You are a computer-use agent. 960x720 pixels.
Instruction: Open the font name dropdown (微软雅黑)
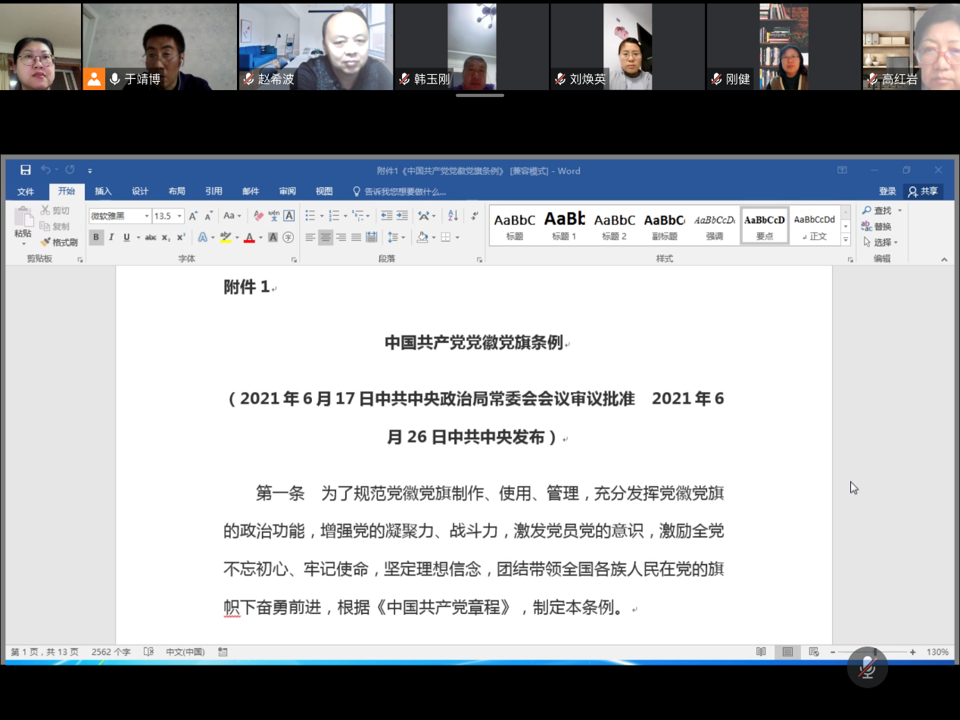point(147,217)
